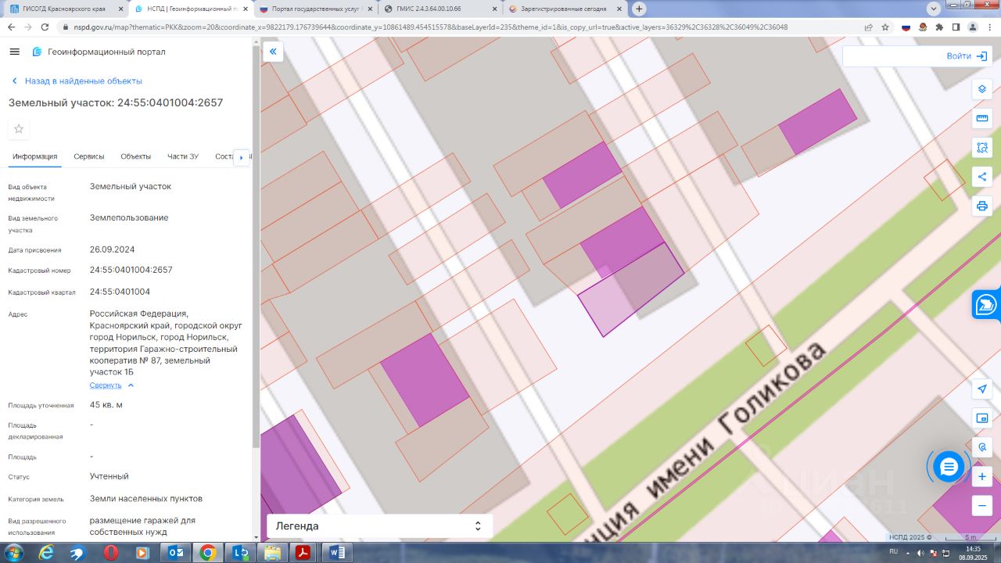Click the date value 26.09.2024
Screen dimensions: 1001x563
coord(113,249)
